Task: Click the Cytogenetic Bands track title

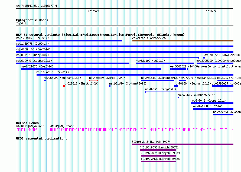Action: click(32, 20)
